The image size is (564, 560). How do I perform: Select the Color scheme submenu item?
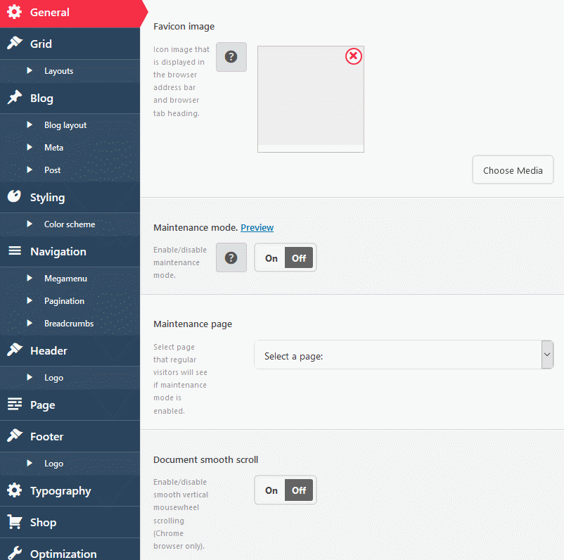[70, 224]
